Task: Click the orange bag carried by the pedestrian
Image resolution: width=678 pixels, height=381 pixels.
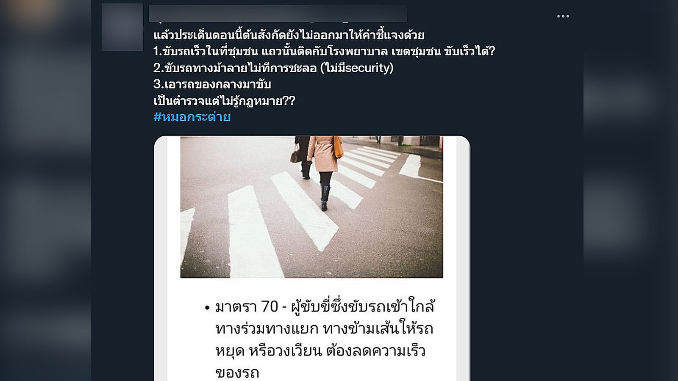Action: [x=338, y=147]
